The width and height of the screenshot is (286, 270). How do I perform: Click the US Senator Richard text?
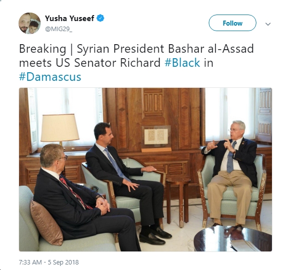[x=108, y=63]
